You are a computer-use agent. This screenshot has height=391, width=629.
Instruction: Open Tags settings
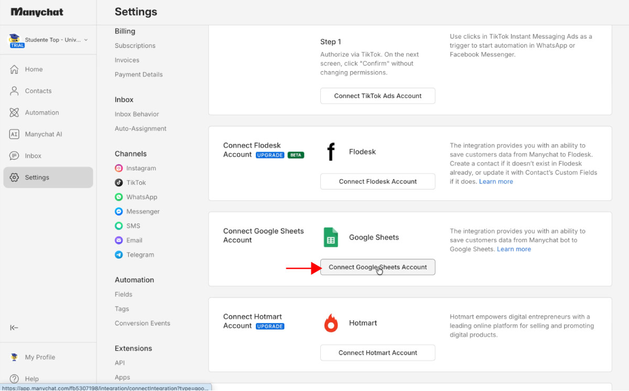tap(122, 309)
